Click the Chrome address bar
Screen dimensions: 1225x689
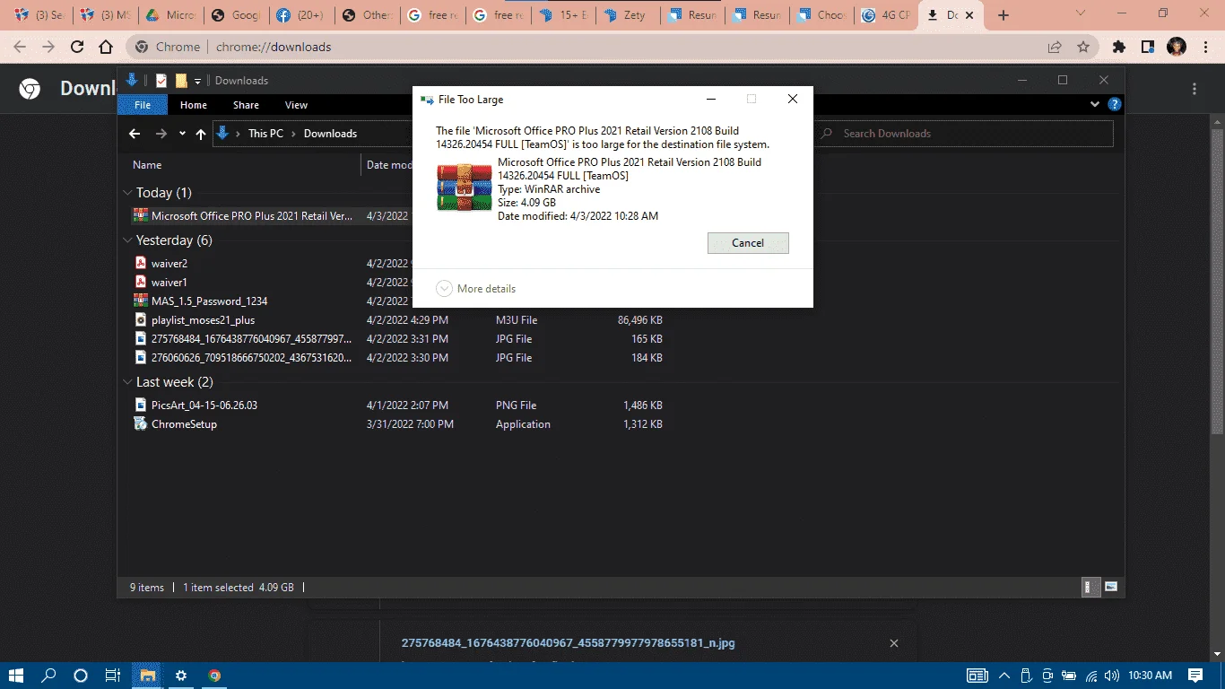coord(592,47)
